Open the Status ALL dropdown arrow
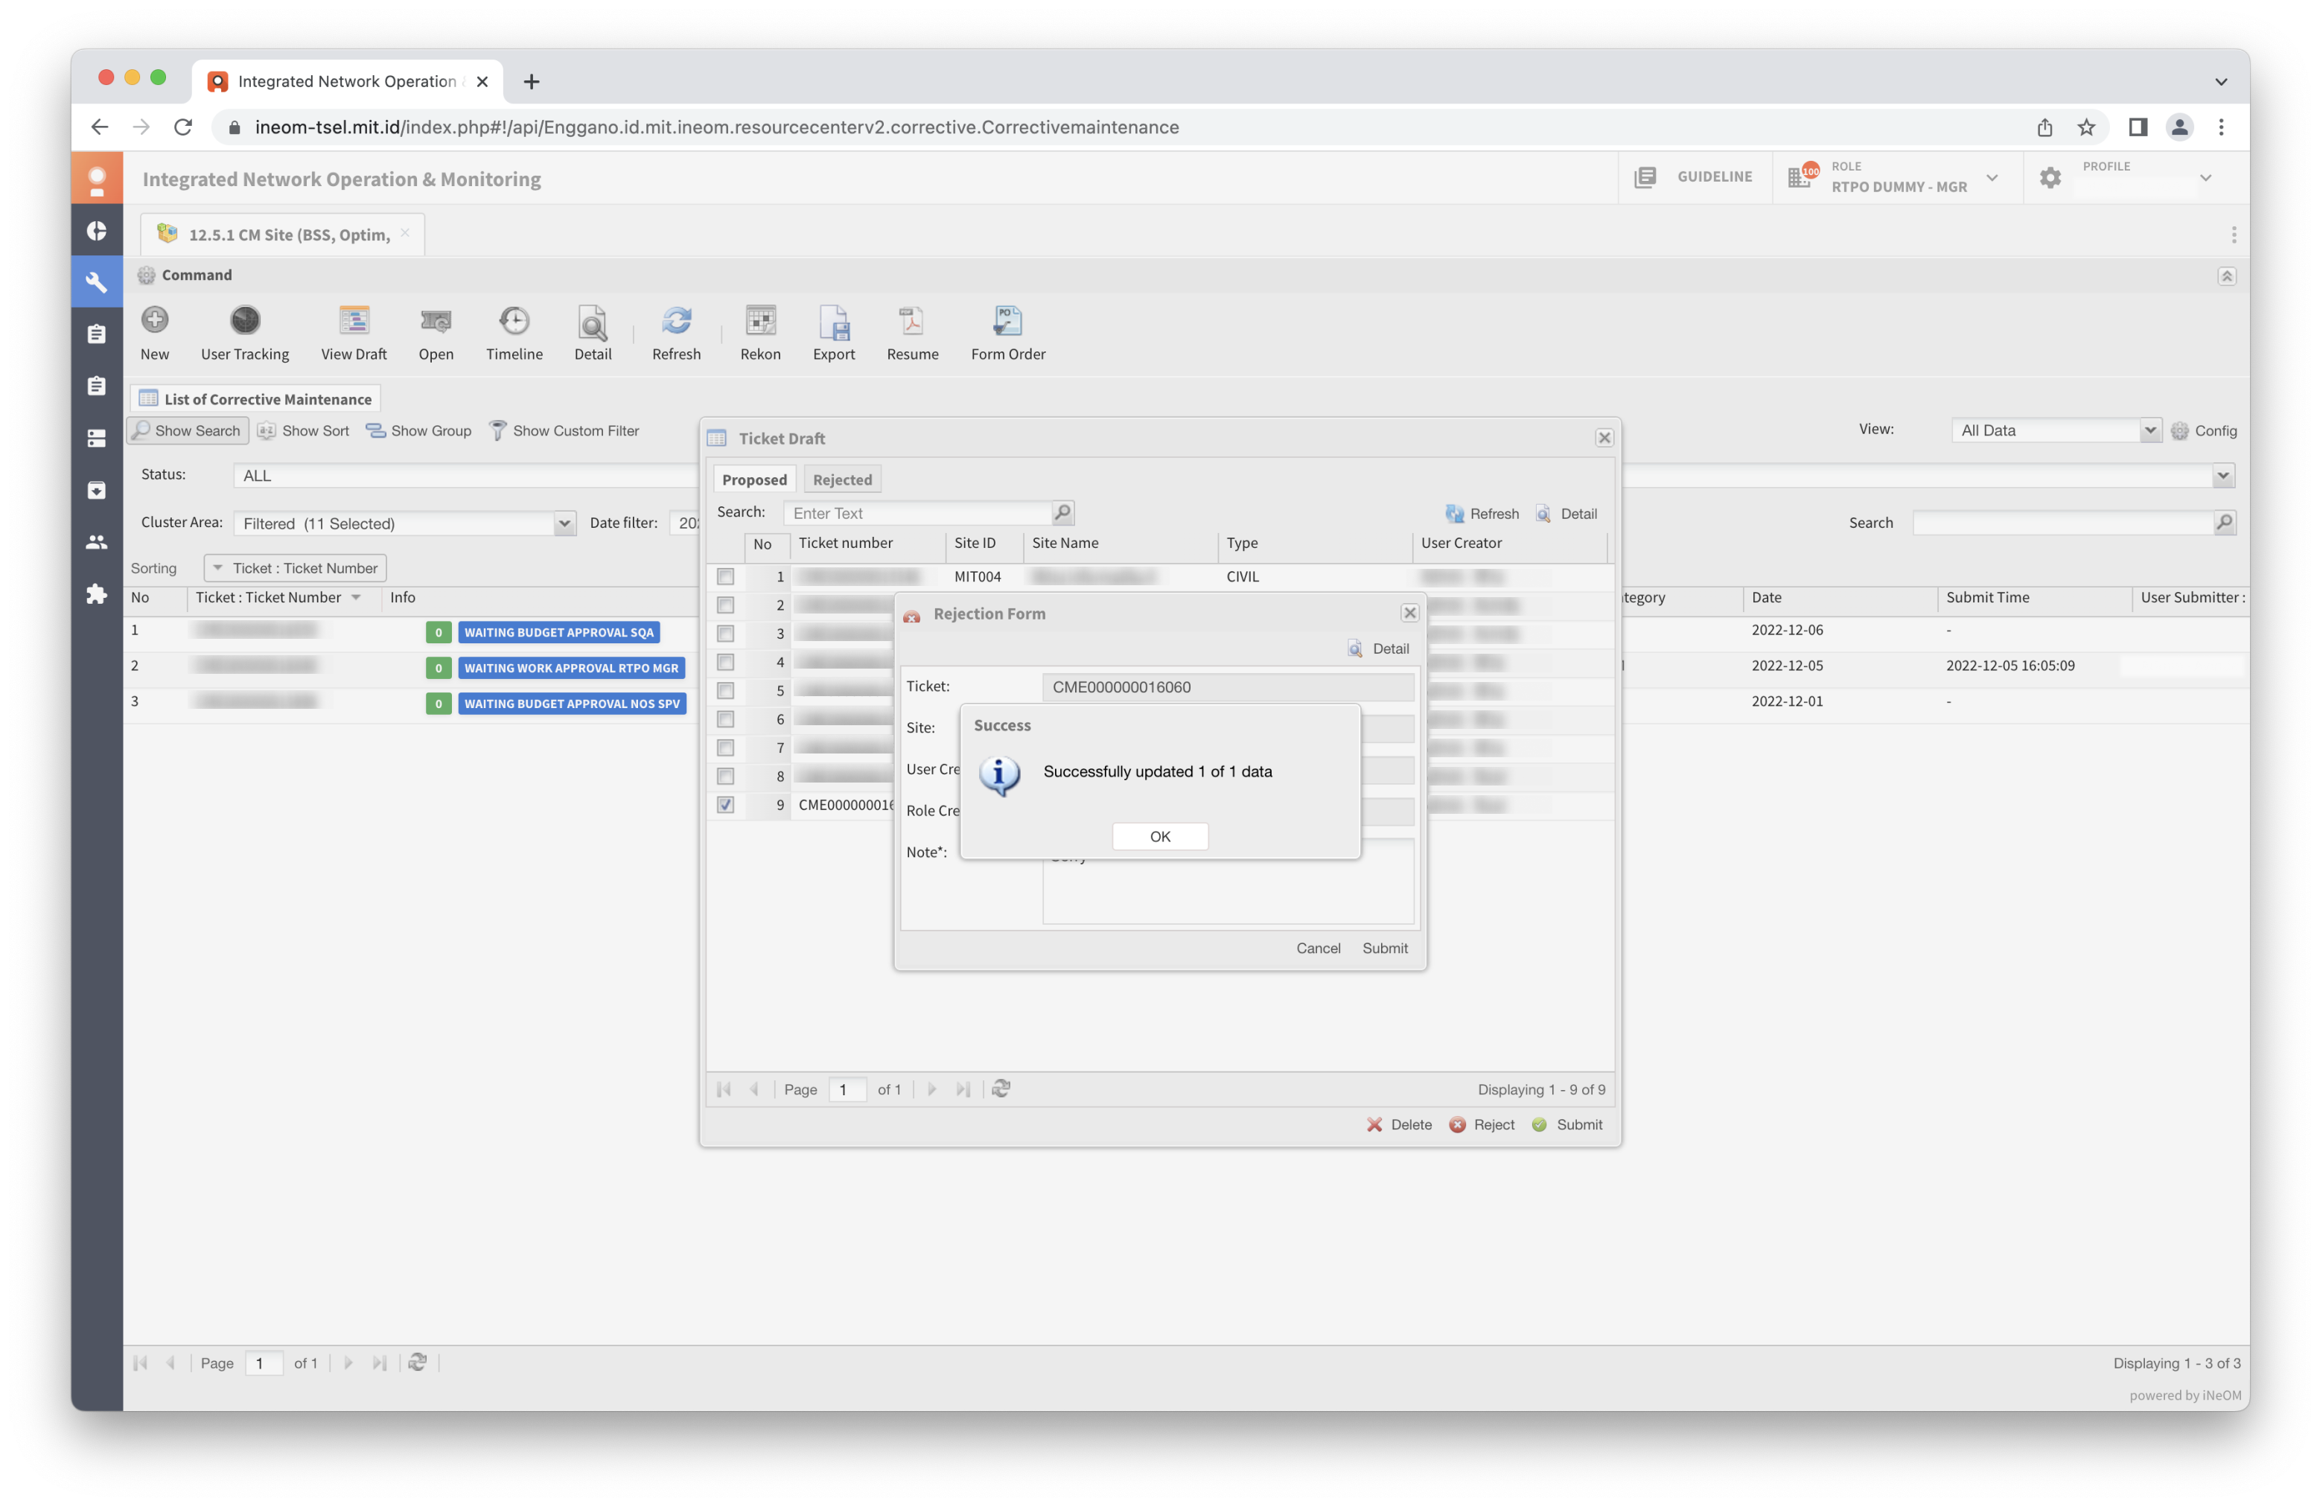Image resolution: width=2311 pixels, height=1507 pixels. (2222, 475)
